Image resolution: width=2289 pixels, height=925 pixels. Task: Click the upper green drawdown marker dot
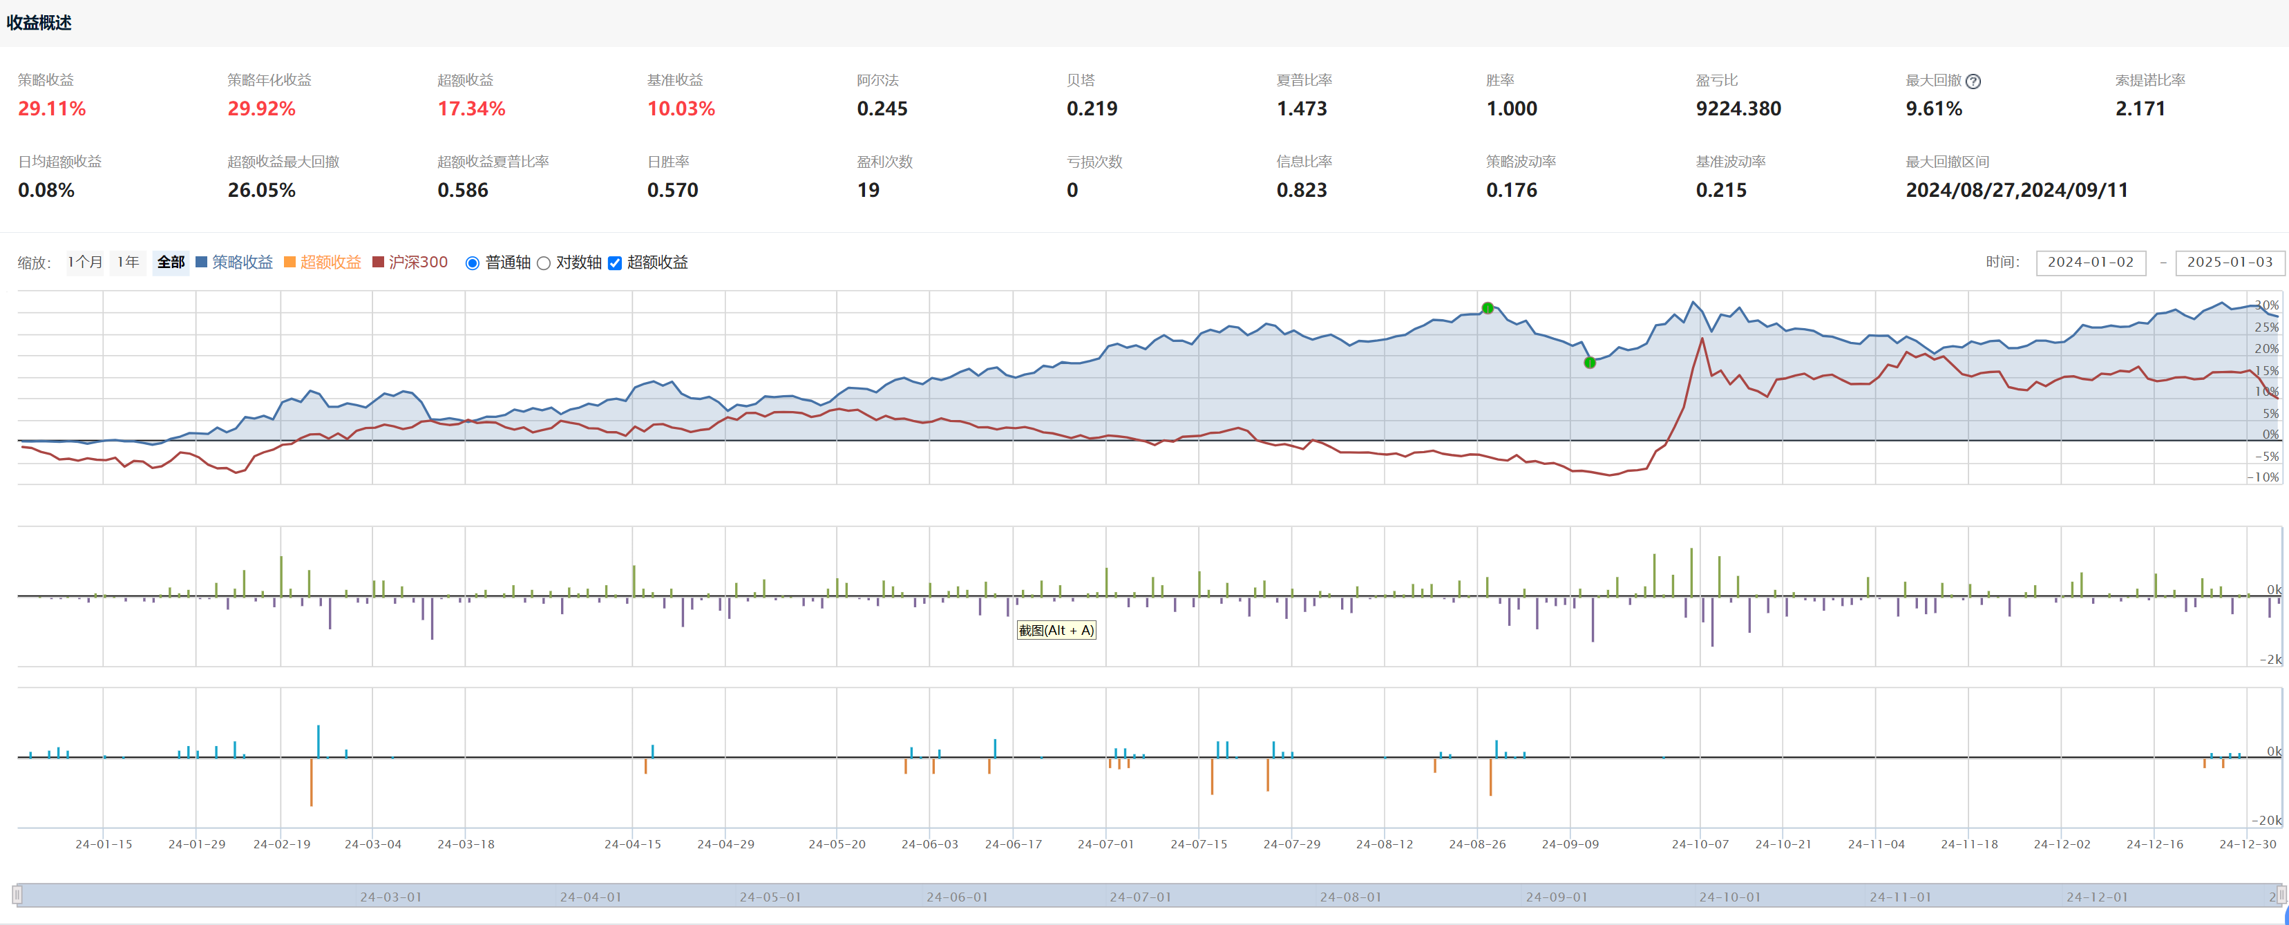point(1488,308)
